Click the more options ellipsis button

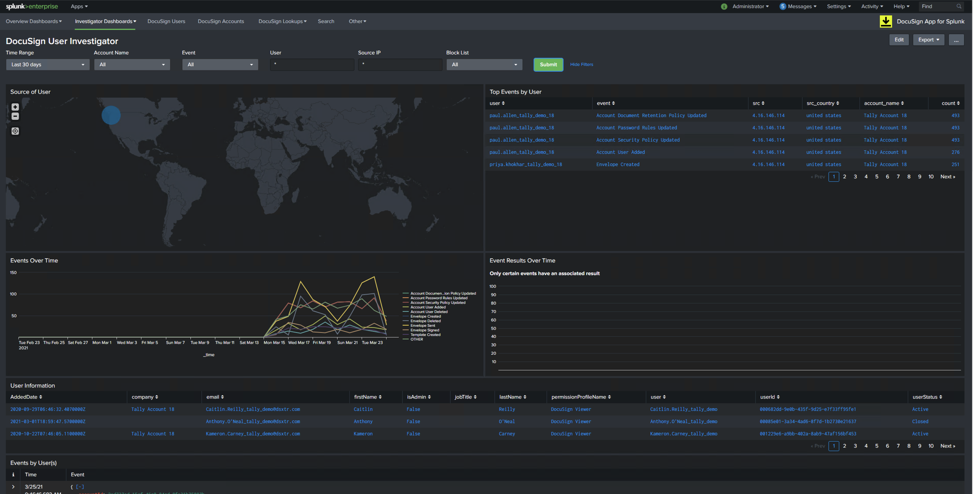(956, 39)
